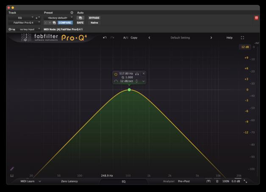This screenshot has width=266, height=192.
Task: Open the Help menu
Action: point(229,38)
